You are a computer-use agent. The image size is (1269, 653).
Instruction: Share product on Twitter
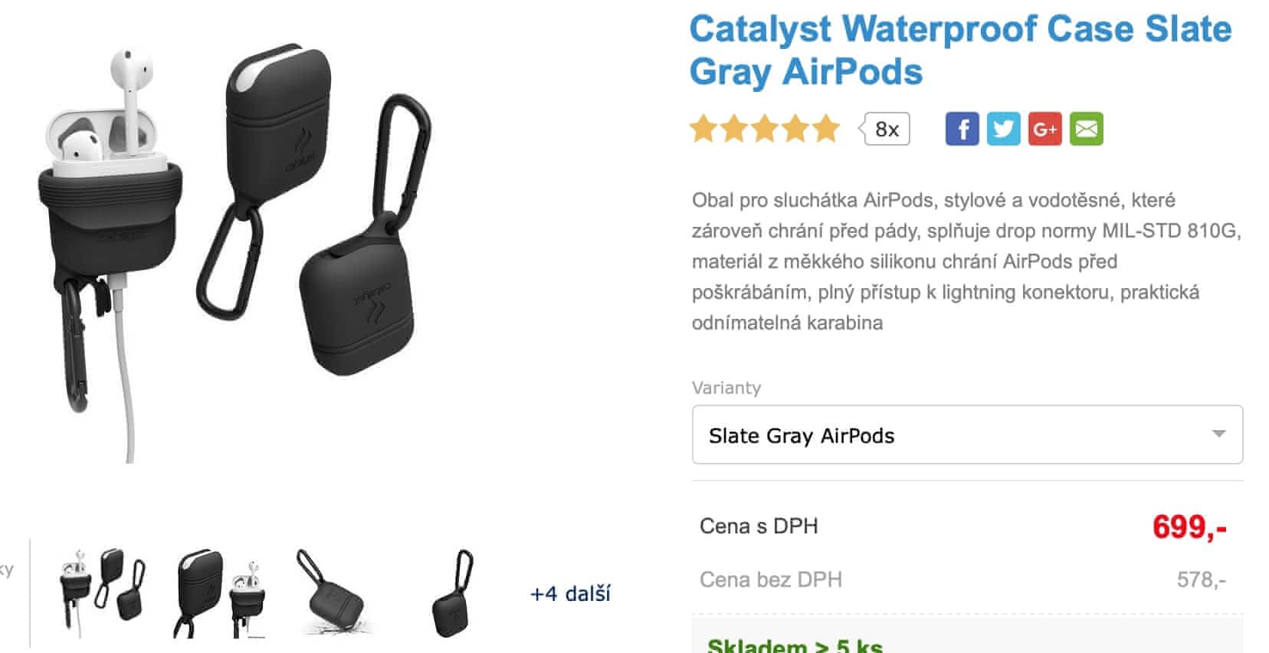click(x=1003, y=129)
